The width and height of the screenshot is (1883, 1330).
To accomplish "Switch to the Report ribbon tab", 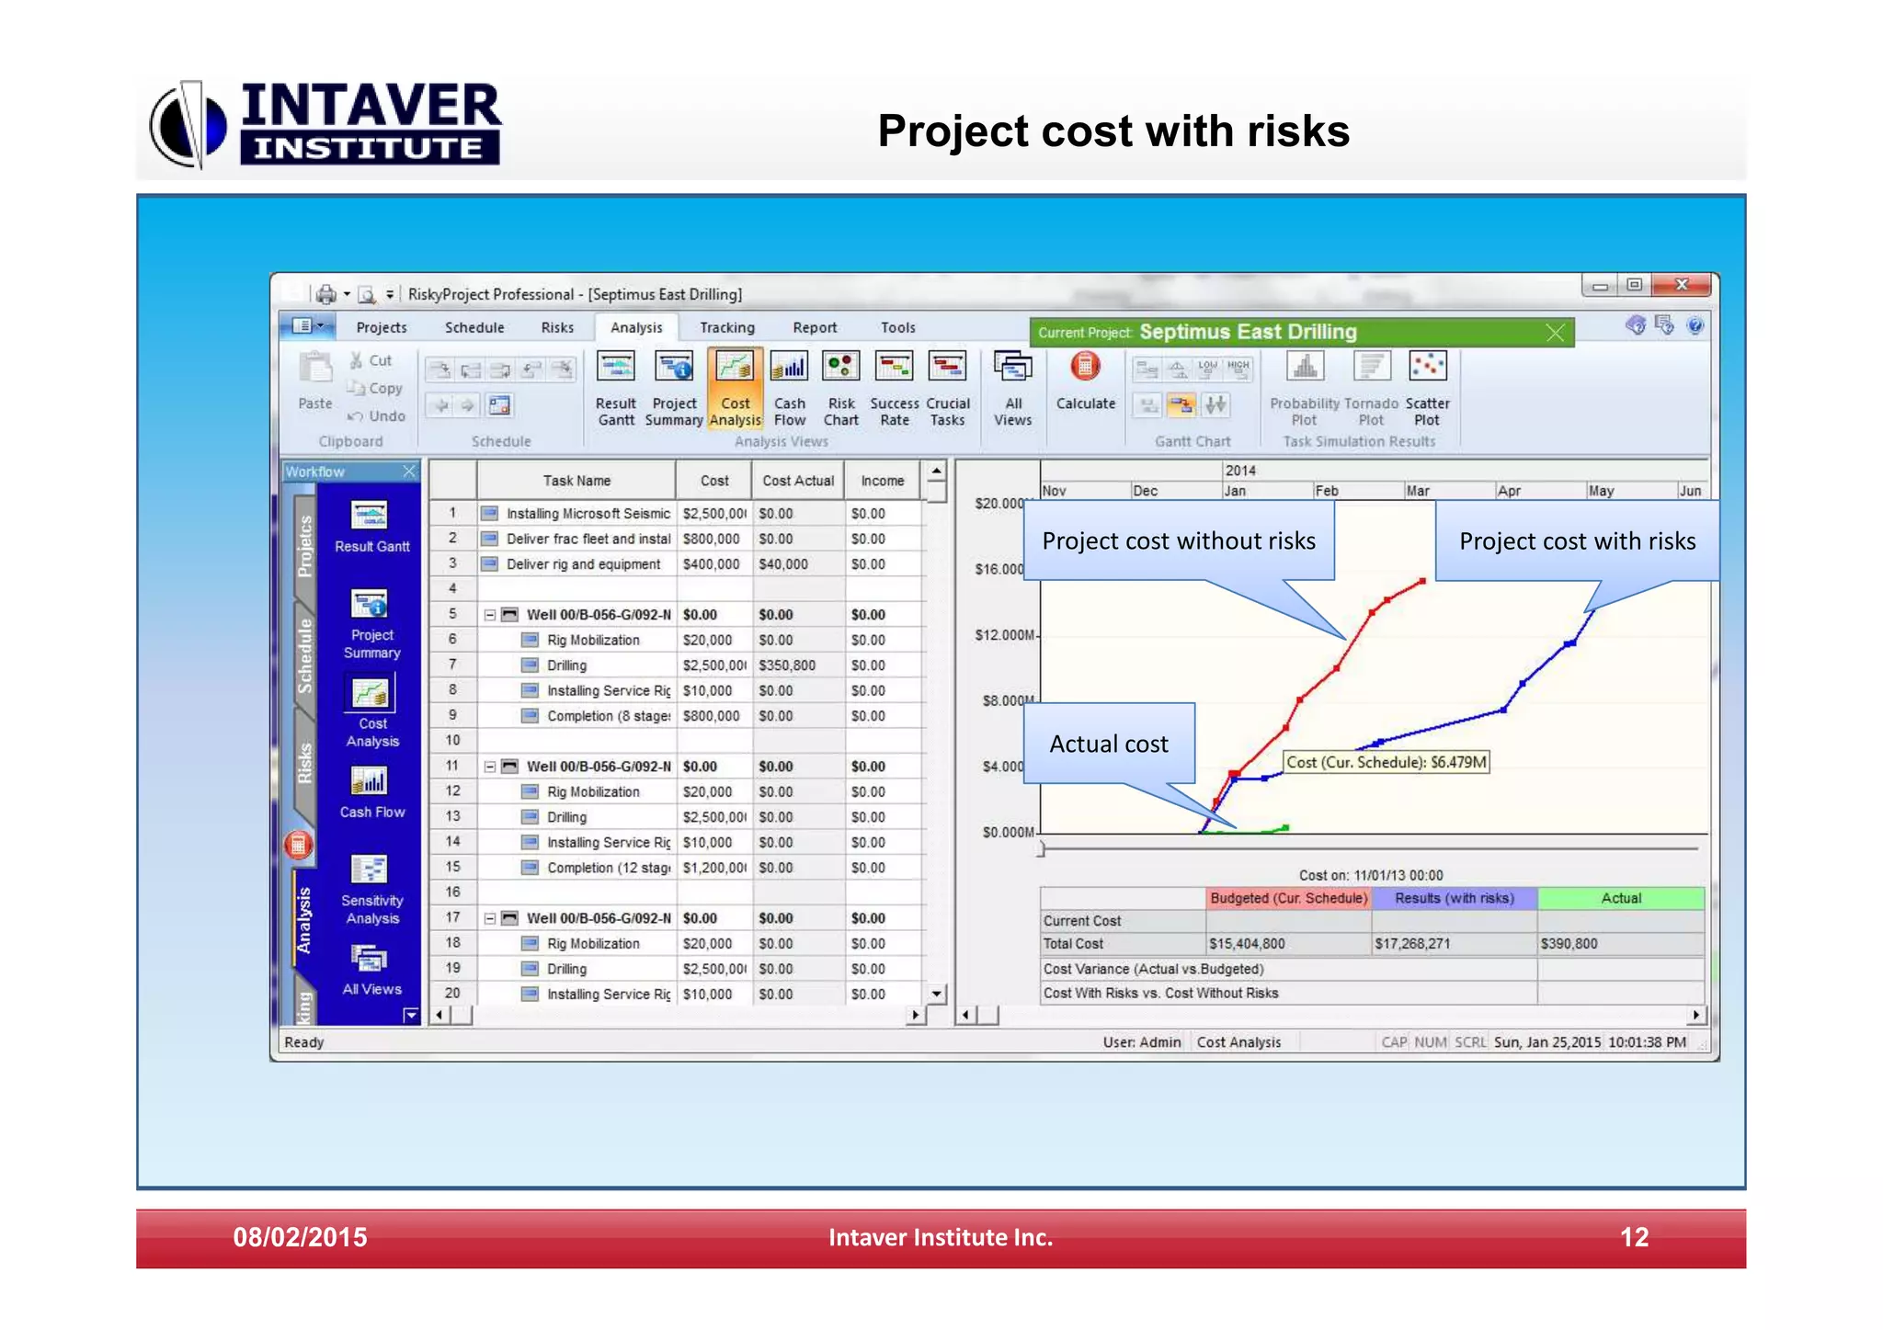I will [815, 327].
